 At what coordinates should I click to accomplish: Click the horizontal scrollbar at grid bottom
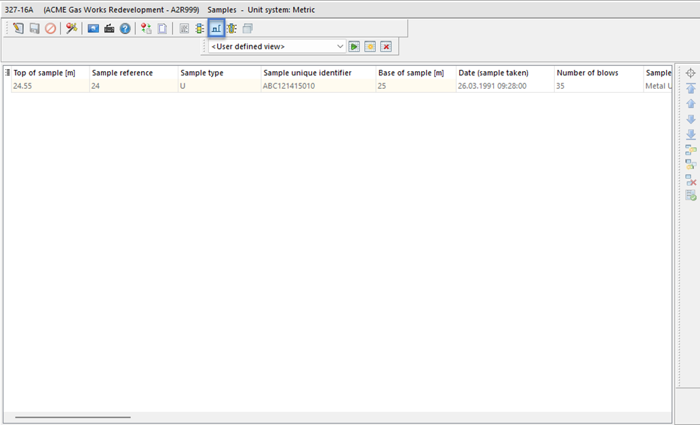[x=73, y=418]
